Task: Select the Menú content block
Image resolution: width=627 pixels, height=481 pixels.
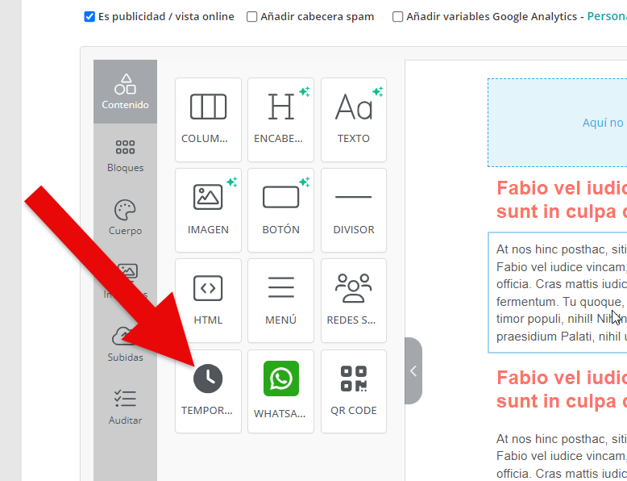Action: point(280,300)
